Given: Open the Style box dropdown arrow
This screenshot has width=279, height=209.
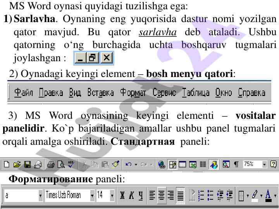Looking at the screenshot, I should [x=41, y=196].
